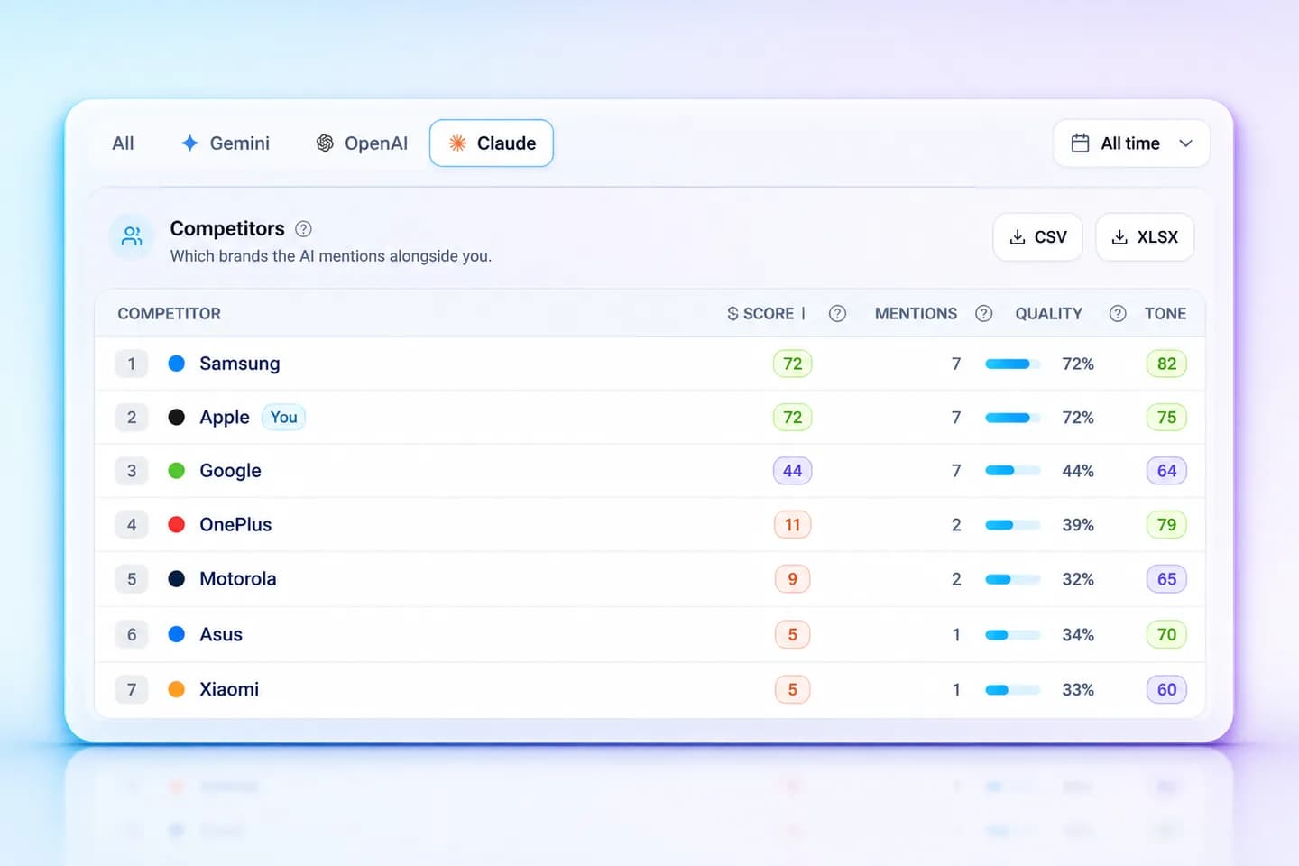The image size is (1299, 866).
Task: Click rank number 1 badge for Samsung
Action: [x=132, y=364]
